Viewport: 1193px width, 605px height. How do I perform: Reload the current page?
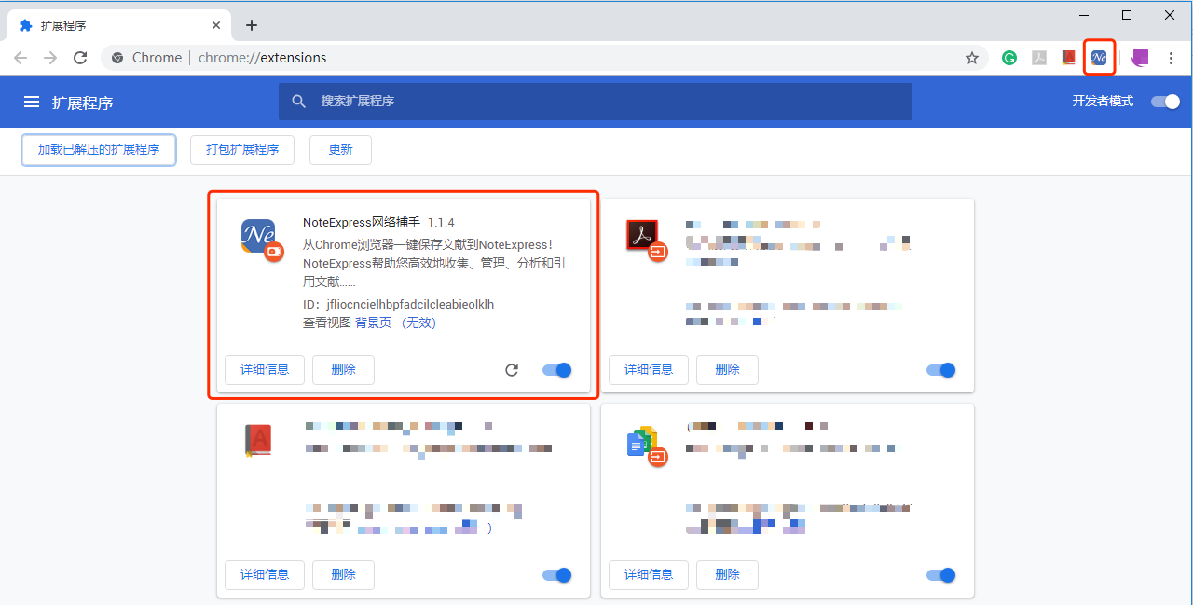click(80, 58)
